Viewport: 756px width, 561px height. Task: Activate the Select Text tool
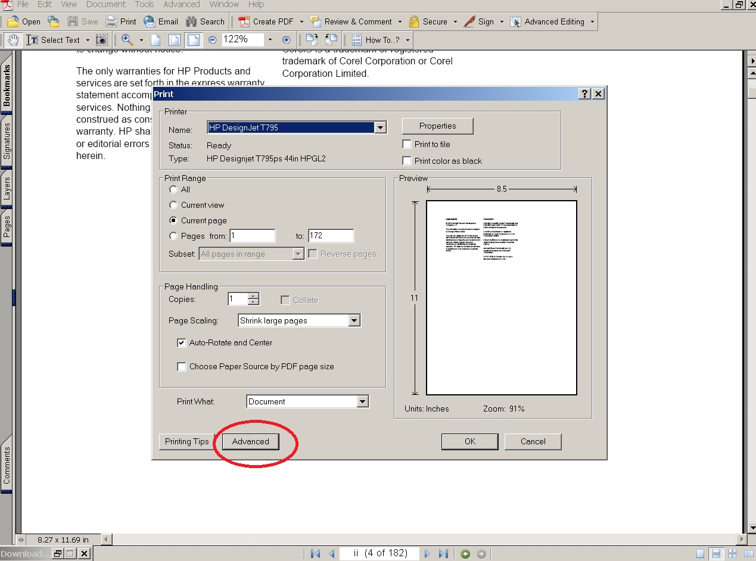coord(54,40)
